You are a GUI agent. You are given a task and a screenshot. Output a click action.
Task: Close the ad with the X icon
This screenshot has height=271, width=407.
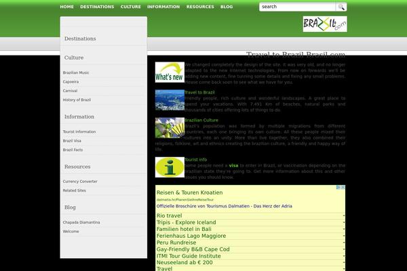[x=343, y=187]
